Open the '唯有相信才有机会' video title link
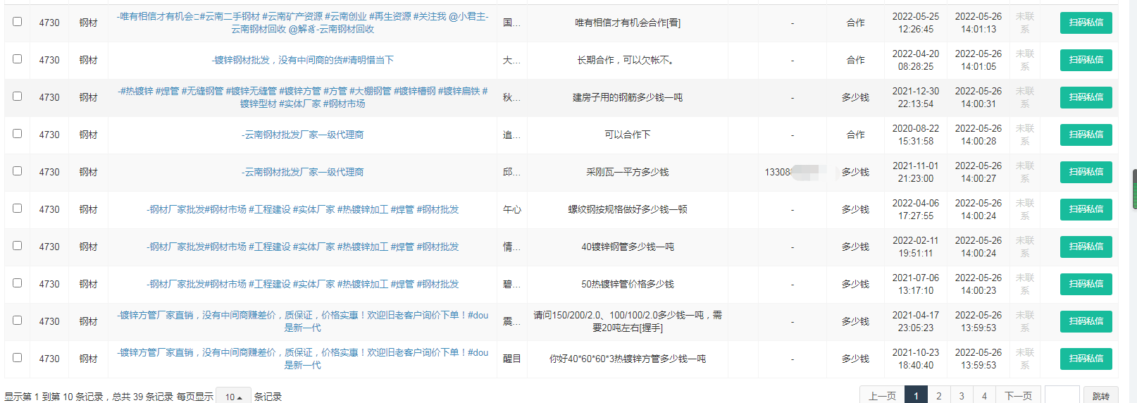 coord(303,23)
